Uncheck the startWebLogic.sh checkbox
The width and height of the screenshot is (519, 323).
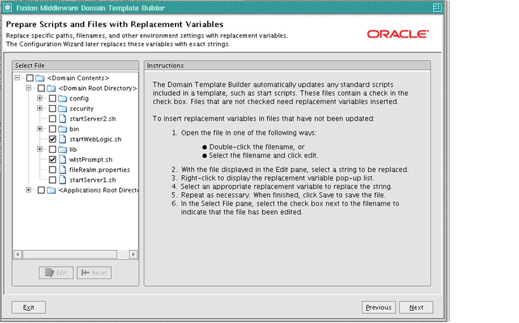coord(53,139)
